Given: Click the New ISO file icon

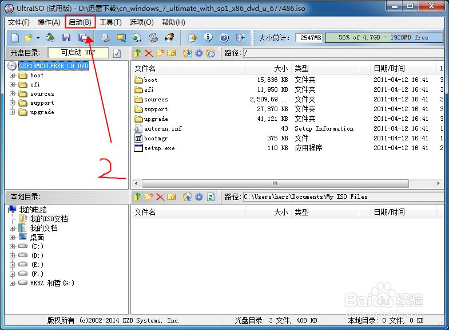Looking at the screenshot, I should tap(15, 38).
